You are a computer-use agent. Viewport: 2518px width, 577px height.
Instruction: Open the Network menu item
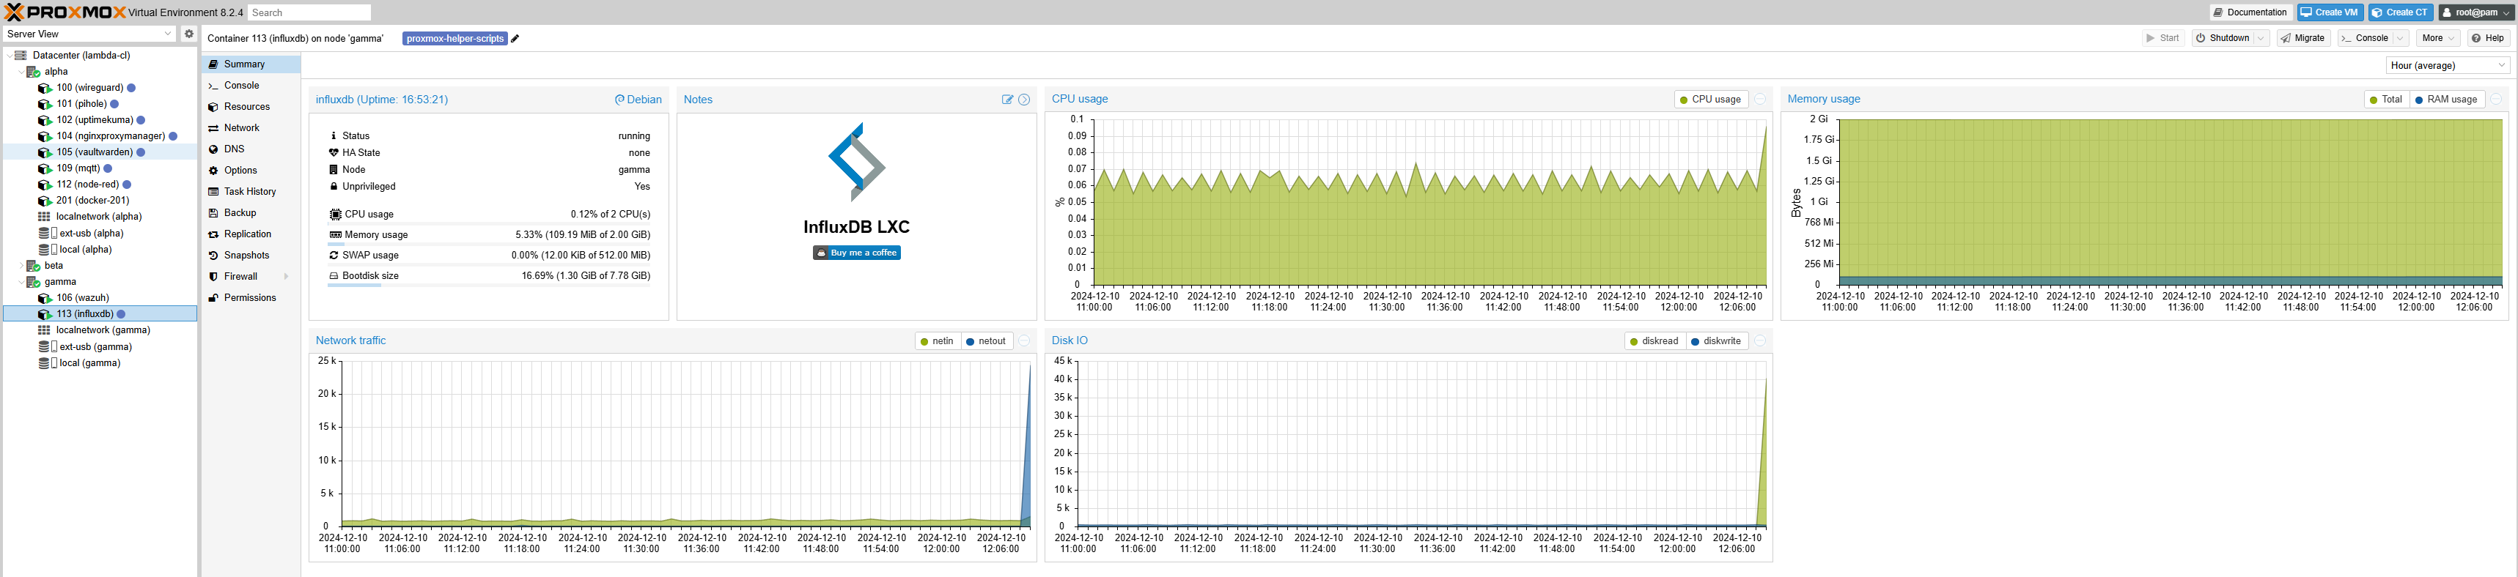coord(251,128)
